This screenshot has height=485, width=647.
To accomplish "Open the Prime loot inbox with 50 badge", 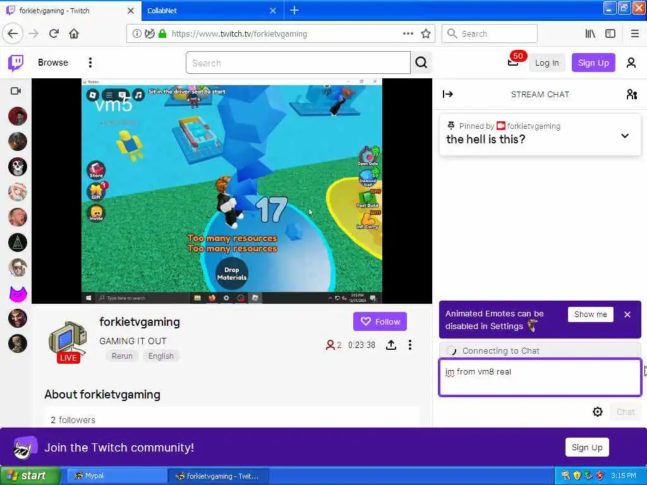I will tap(514, 61).
